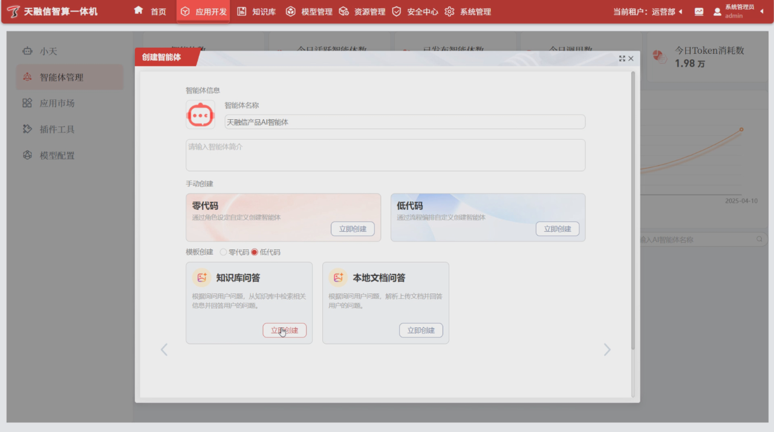Select the 零代码 template radio button
This screenshot has height=432, width=774.
pyautogui.click(x=224, y=252)
